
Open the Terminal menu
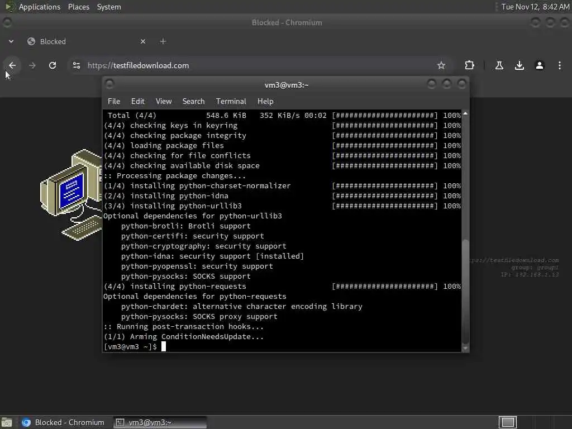[x=231, y=102]
